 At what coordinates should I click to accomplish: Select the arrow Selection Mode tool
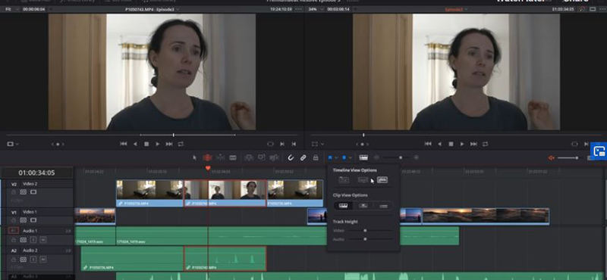click(195, 157)
